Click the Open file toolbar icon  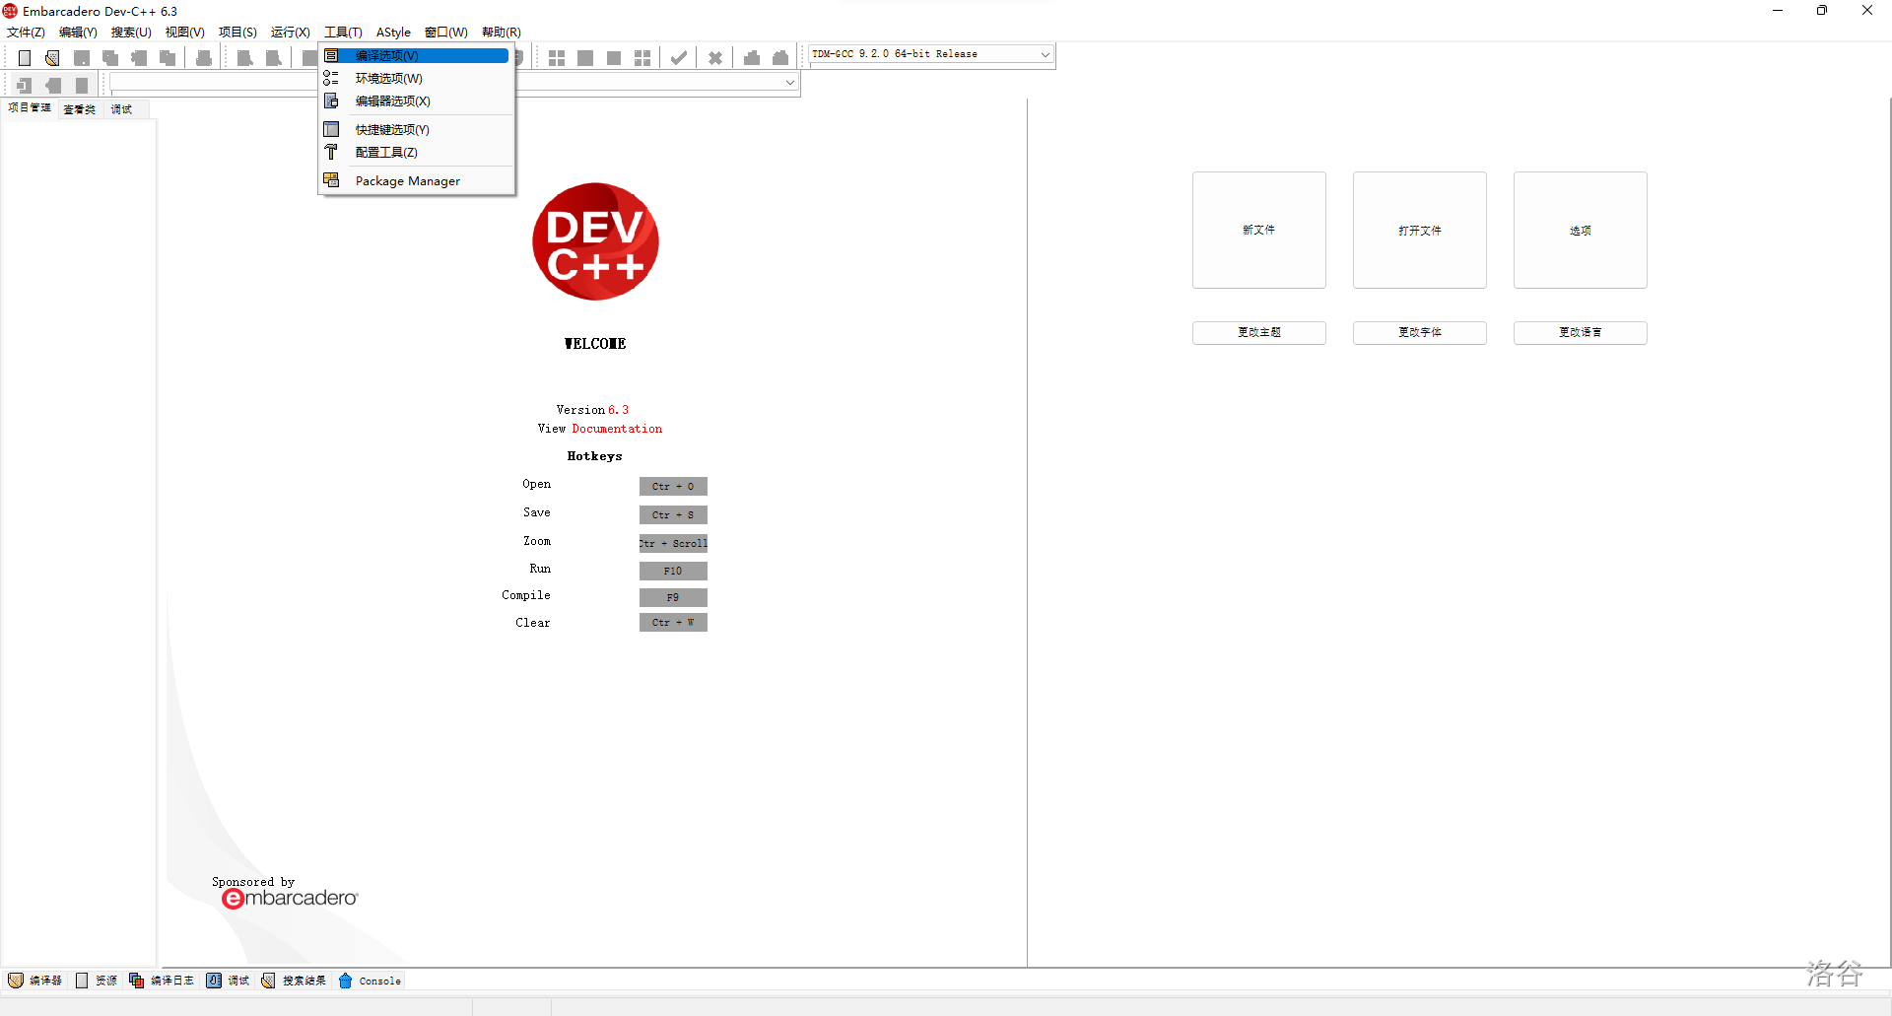click(x=52, y=58)
